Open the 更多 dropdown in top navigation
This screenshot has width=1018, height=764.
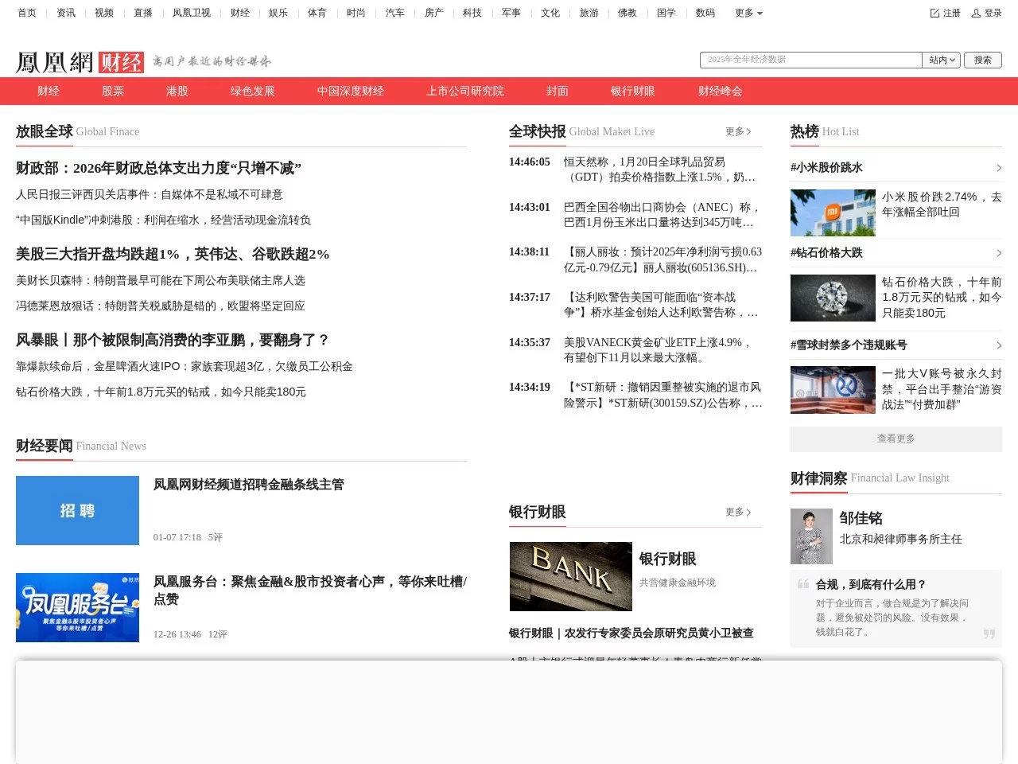pos(747,13)
